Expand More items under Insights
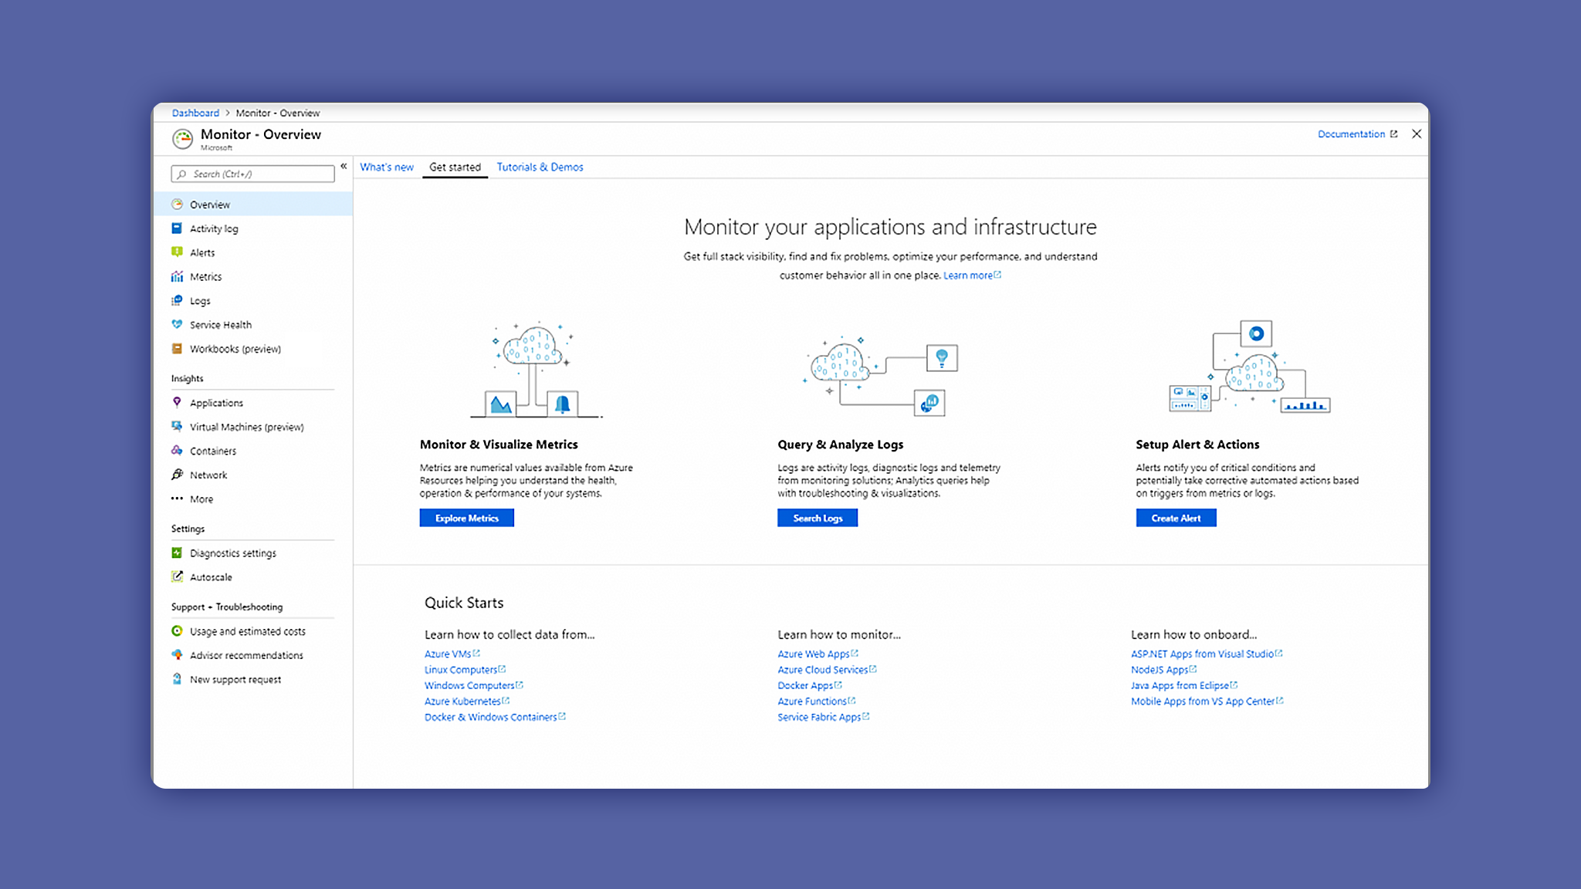1581x889 pixels. click(x=201, y=499)
